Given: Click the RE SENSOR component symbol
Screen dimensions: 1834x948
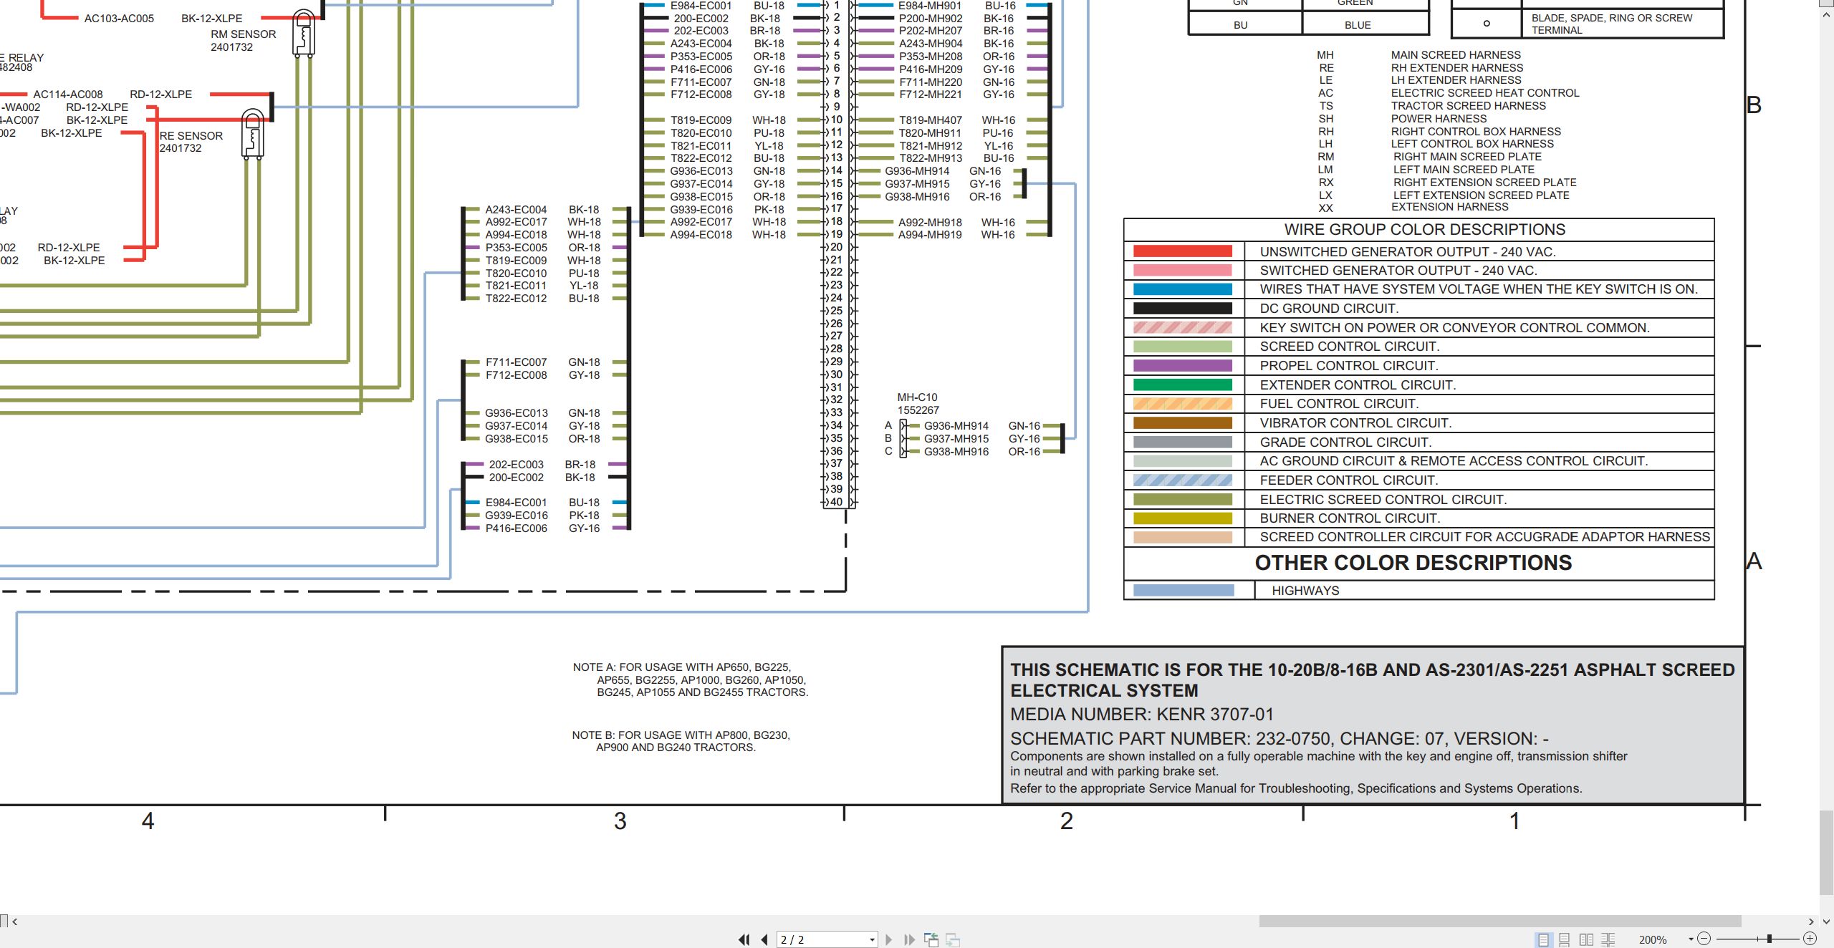Looking at the screenshot, I should (x=252, y=134).
